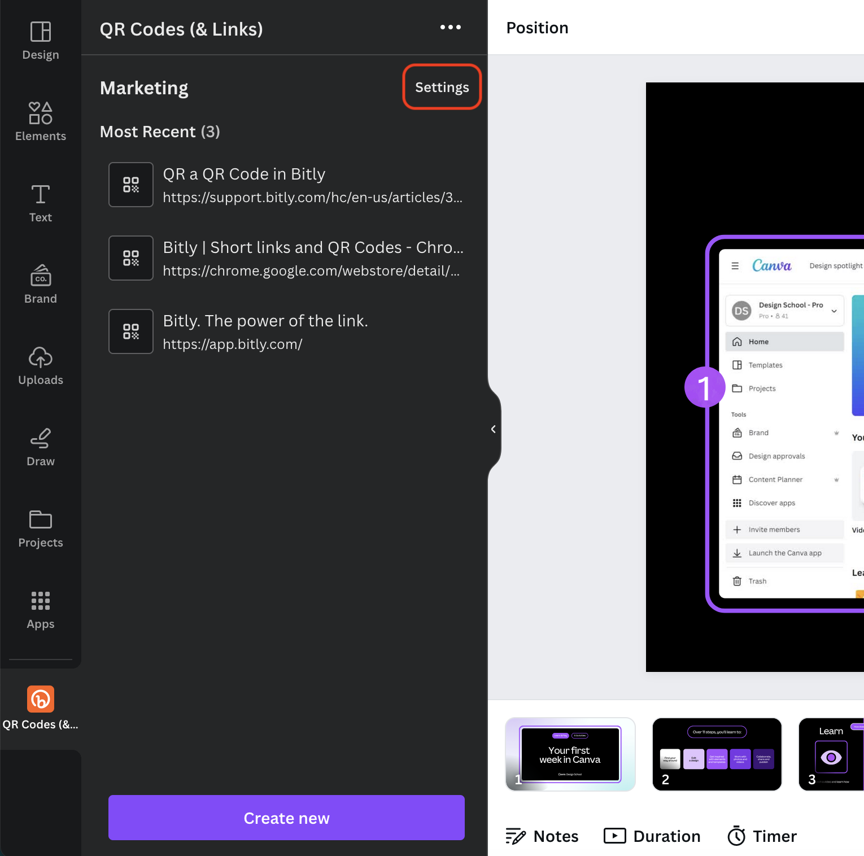864x856 pixels.
Task: Open the Elements panel
Action: [x=41, y=122]
